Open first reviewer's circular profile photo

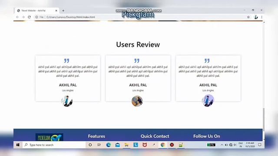click(x=67, y=101)
